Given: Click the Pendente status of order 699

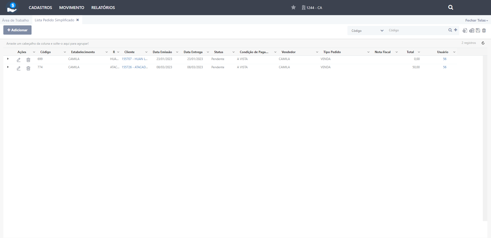Looking at the screenshot, I should coord(218,59).
